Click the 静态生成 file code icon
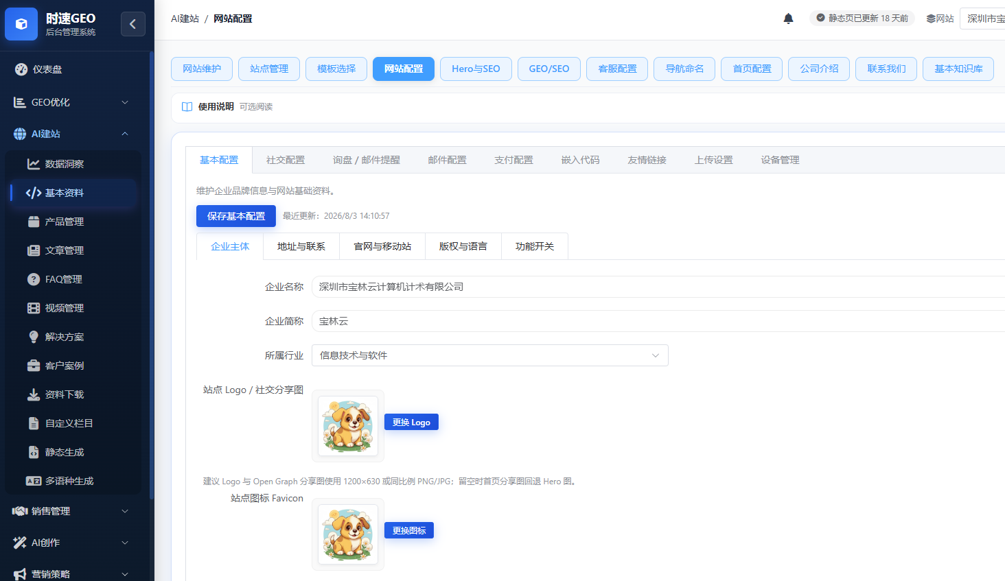The height and width of the screenshot is (581, 1005). [x=34, y=452]
